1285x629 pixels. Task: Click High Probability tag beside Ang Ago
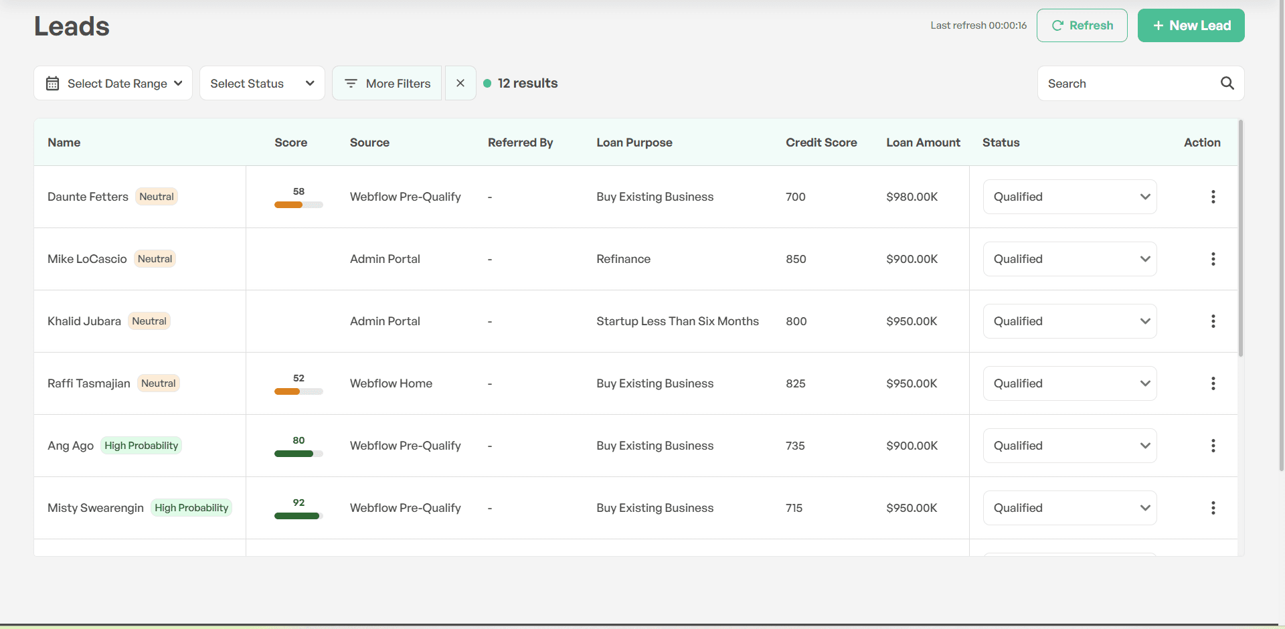141,446
